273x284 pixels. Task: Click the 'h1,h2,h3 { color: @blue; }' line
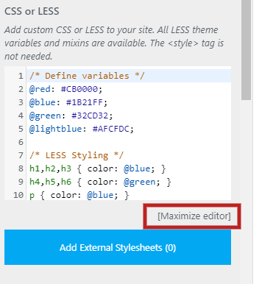97,168
